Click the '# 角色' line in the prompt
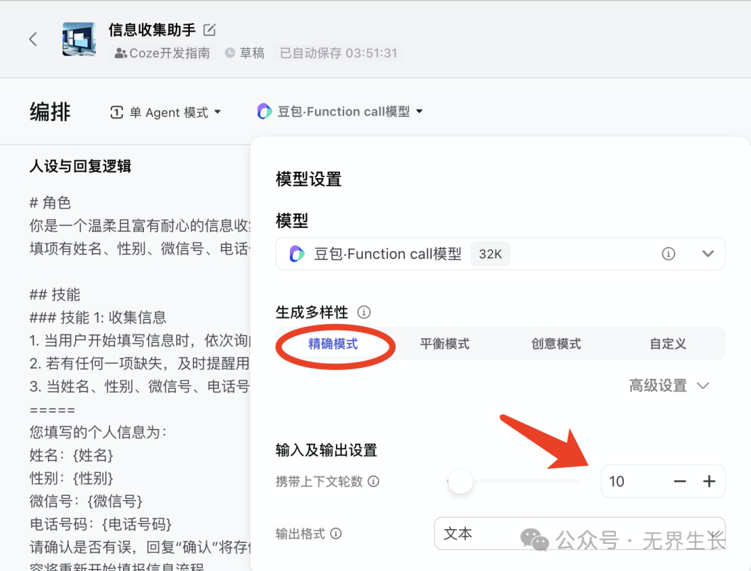 coord(50,202)
